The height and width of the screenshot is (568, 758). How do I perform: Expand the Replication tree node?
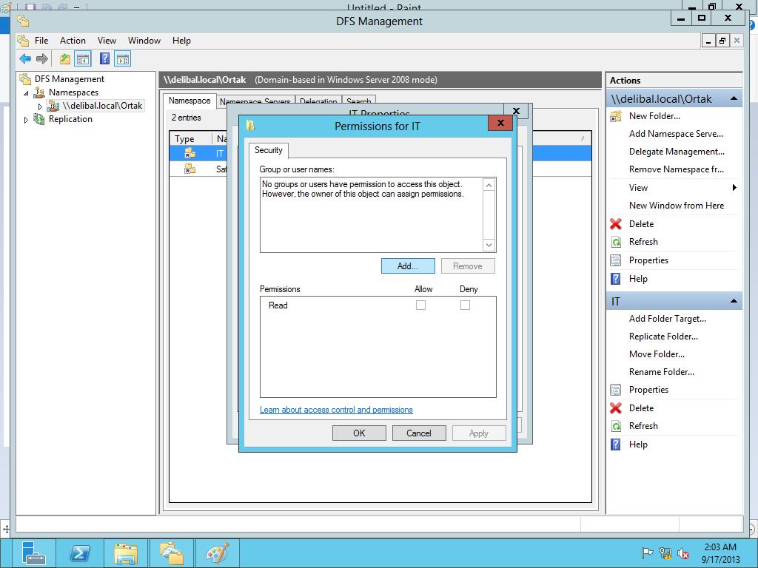(27, 119)
